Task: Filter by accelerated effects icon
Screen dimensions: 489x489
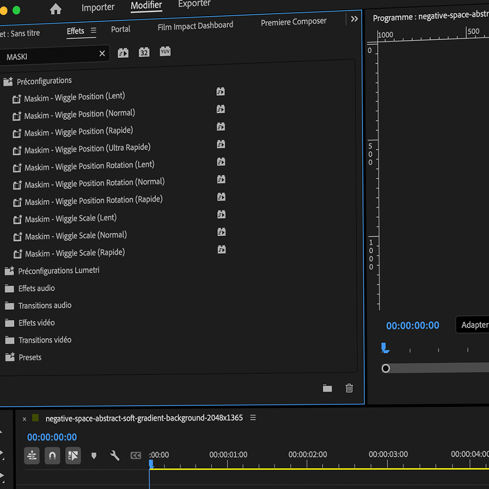Action: pos(123,53)
